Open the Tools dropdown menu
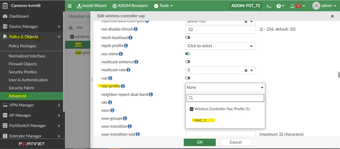 [x=163, y=6]
